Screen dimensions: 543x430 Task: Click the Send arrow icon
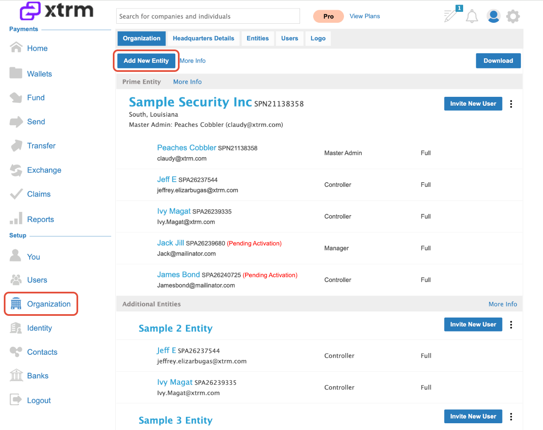coord(16,122)
